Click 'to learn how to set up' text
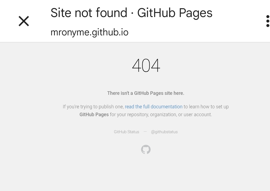 [x=206, y=107]
